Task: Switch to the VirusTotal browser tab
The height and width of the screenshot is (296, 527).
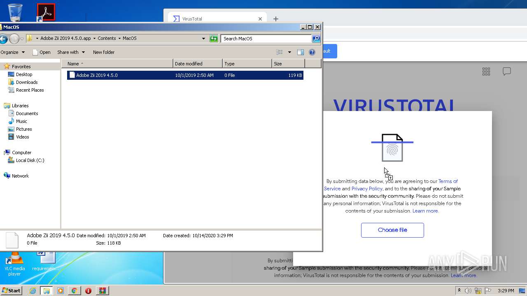Action: (x=218, y=19)
